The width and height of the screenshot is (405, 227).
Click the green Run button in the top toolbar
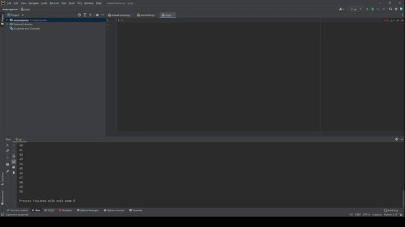pos(367,9)
